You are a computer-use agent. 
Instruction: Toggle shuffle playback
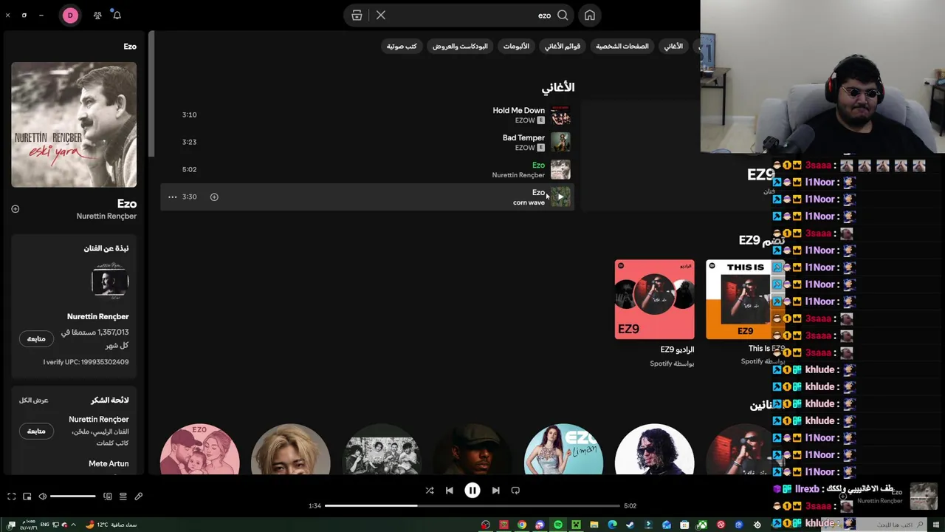[430, 490]
